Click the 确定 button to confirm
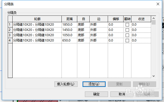 [96, 94]
